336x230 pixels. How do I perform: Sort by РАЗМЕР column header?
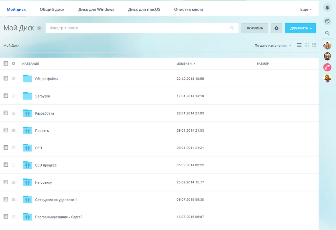263,64
